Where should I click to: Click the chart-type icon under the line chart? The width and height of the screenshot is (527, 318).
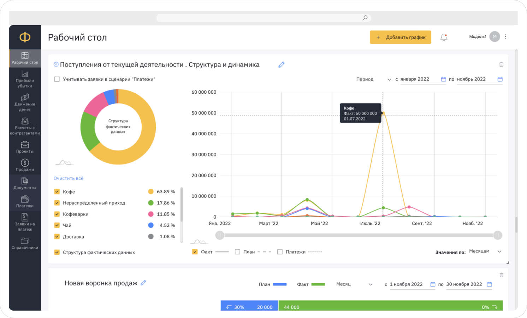tap(199, 242)
